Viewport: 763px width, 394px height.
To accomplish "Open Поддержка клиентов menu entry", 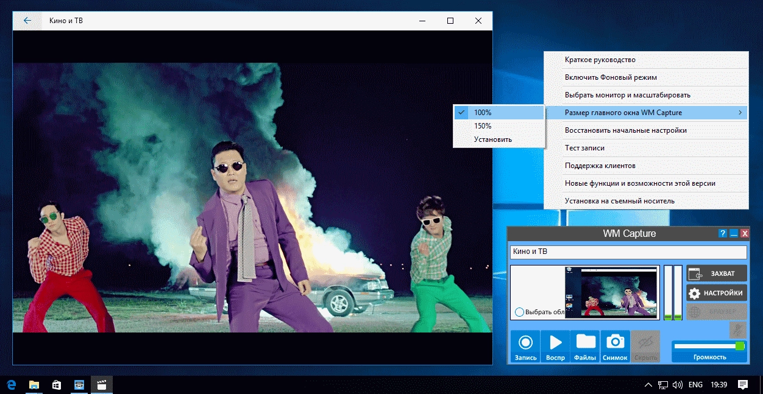I will pos(646,166).
